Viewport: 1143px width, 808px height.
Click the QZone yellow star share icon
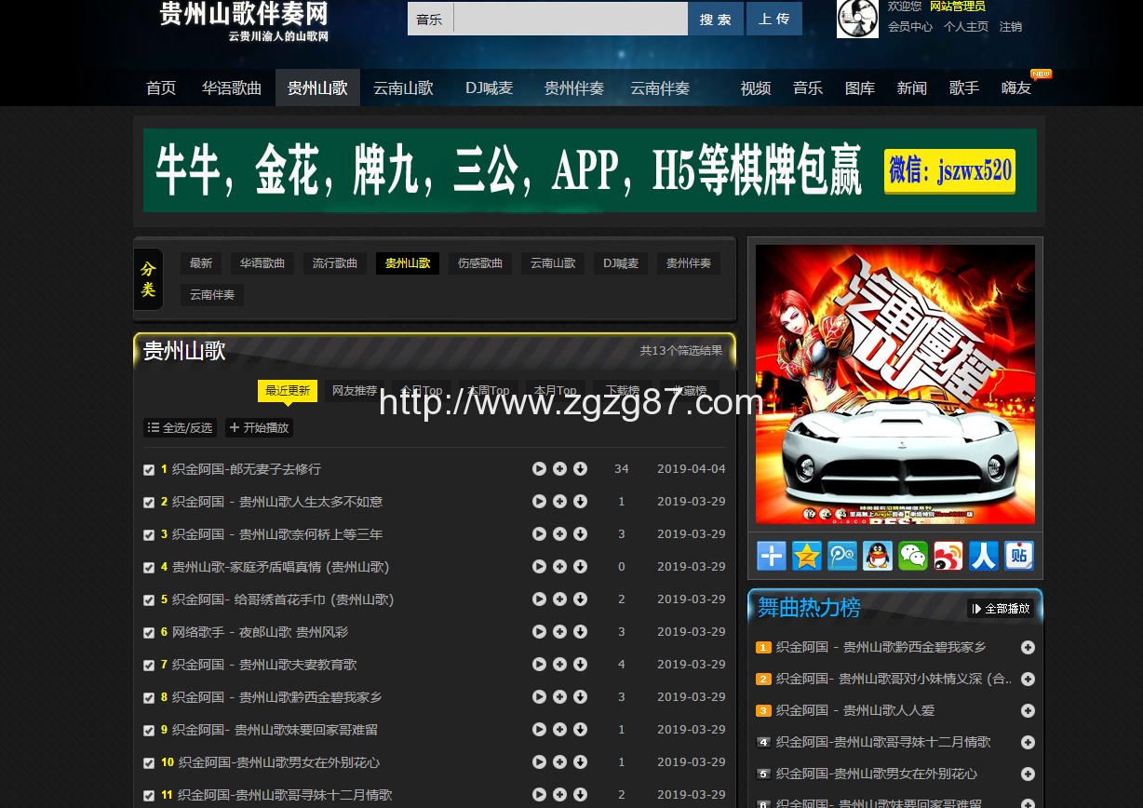[806, 556]
